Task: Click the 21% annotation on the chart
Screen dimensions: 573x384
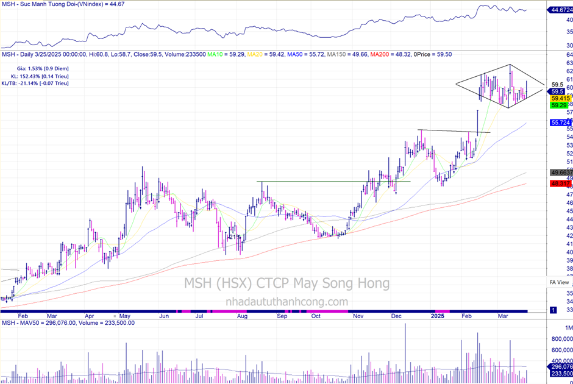Action: (x=233, y=236)
